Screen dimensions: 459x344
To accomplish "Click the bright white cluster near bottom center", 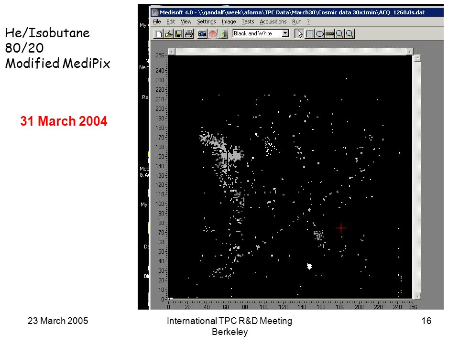I will click(309, 267).
